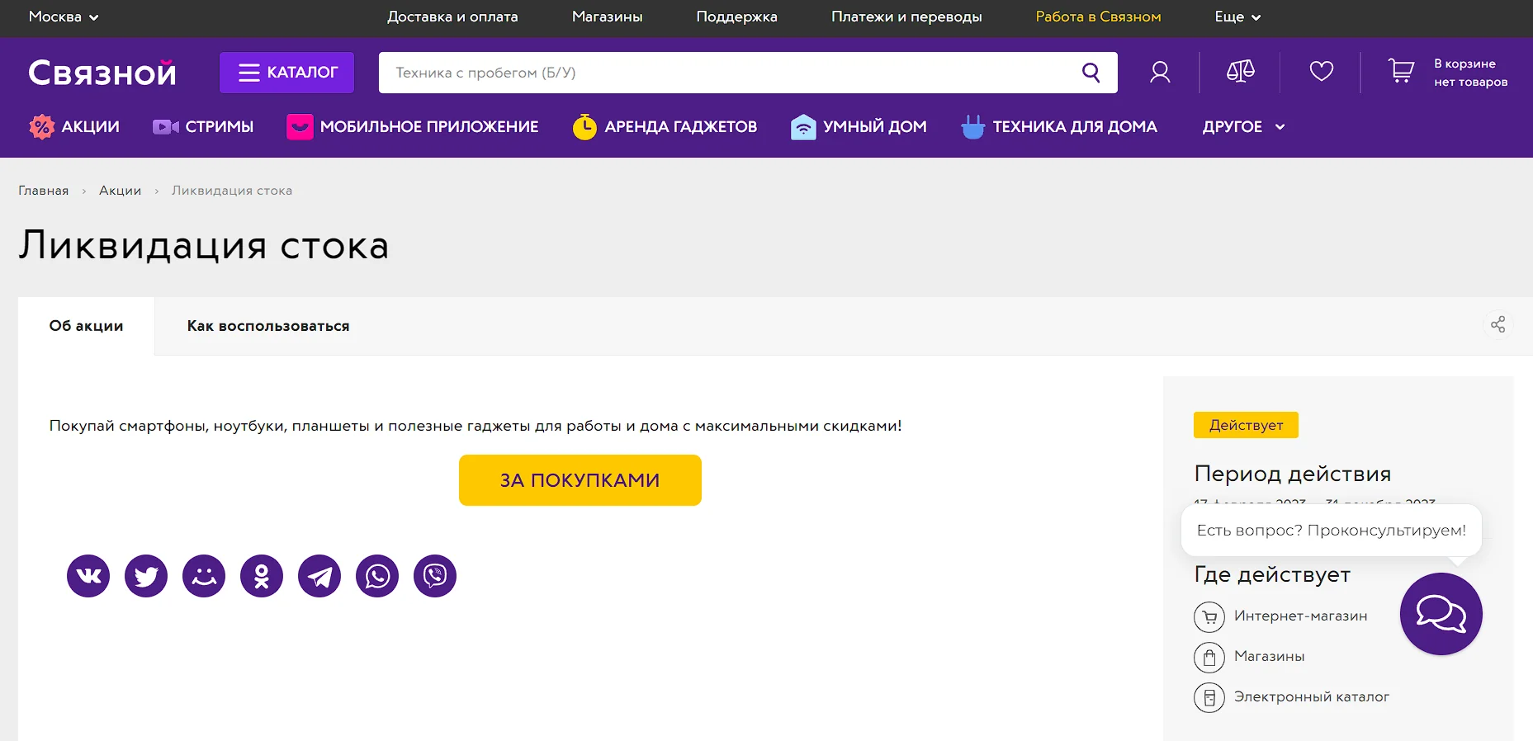Open the user account profile icon

coord(1160,73)
